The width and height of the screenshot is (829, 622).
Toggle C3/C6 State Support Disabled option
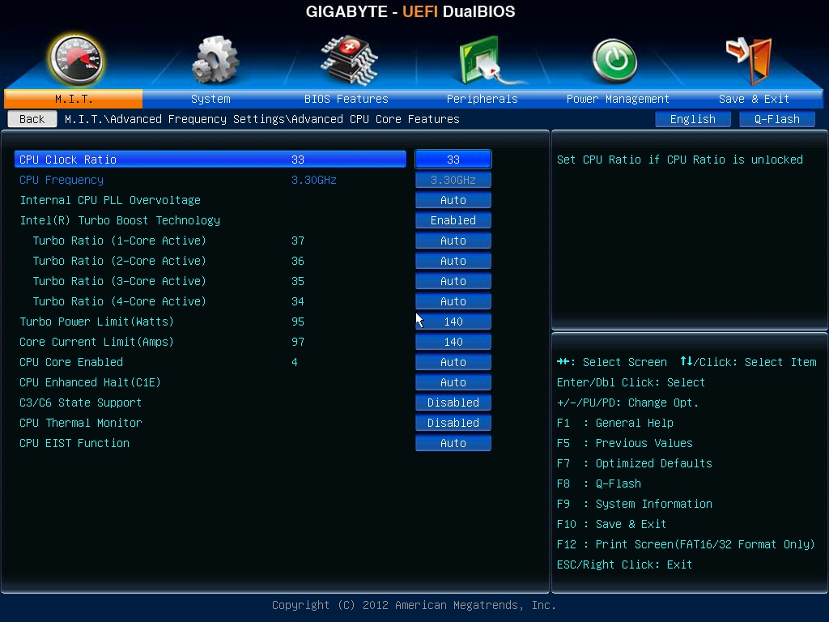[x=453, y=402]
